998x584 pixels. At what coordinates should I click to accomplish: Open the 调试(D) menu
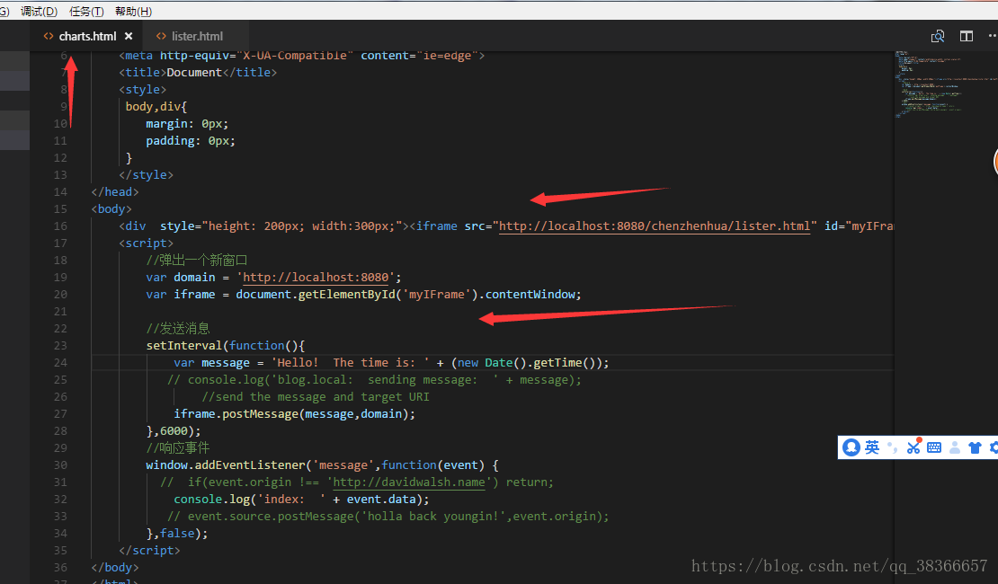click(39, 12)
